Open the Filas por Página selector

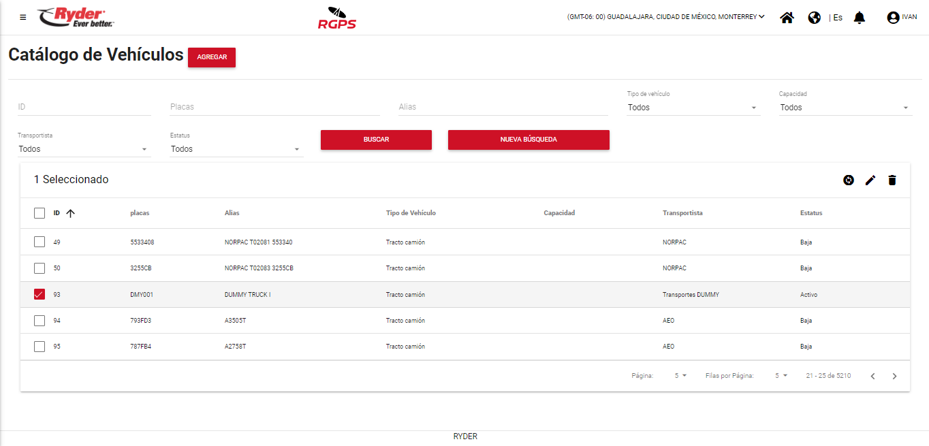pos(781,376)
